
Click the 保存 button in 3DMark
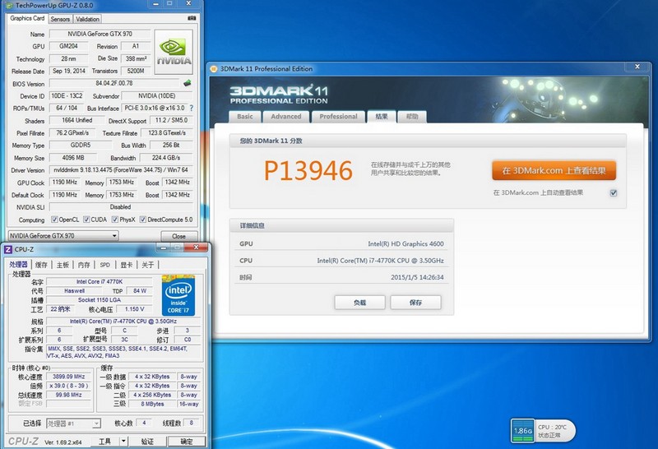click(x=415, y=303)
